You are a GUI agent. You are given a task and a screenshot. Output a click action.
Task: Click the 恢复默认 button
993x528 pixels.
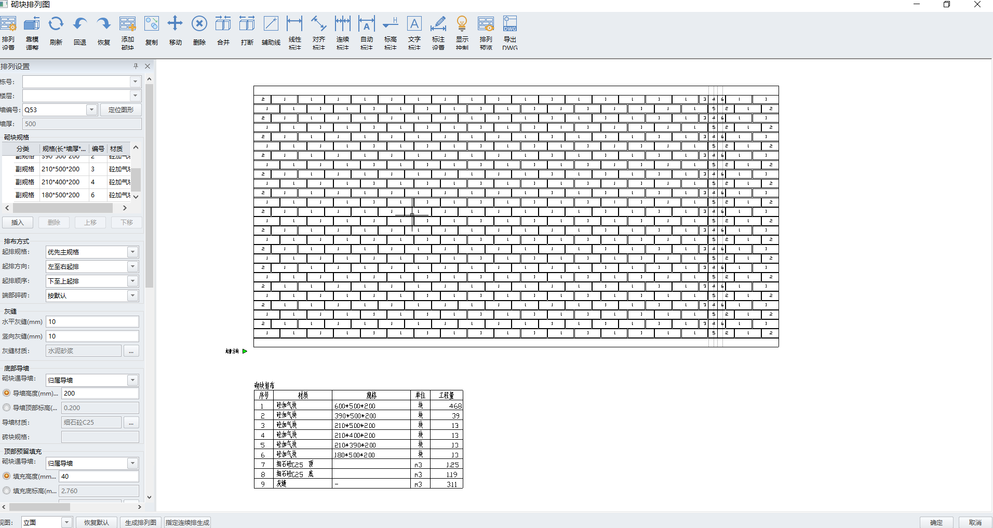(97, 522)
